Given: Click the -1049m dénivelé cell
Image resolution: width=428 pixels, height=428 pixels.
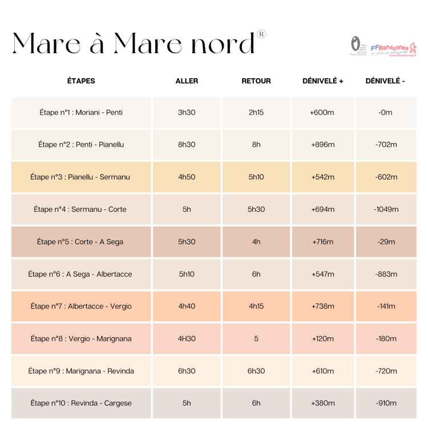Looking at the screenshot, I should pos(386,209).
